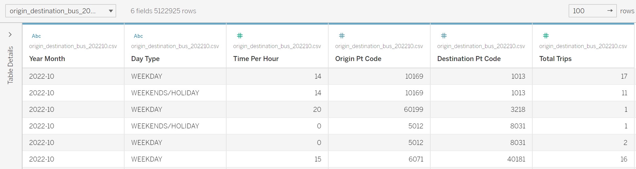Viewport: 636px width, 169px height.
Task: Click the Abc data type icon for Year Month
Action: pos(36,36)
